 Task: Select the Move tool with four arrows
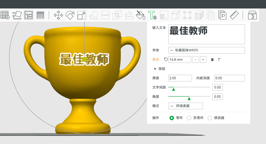[58, 15]
